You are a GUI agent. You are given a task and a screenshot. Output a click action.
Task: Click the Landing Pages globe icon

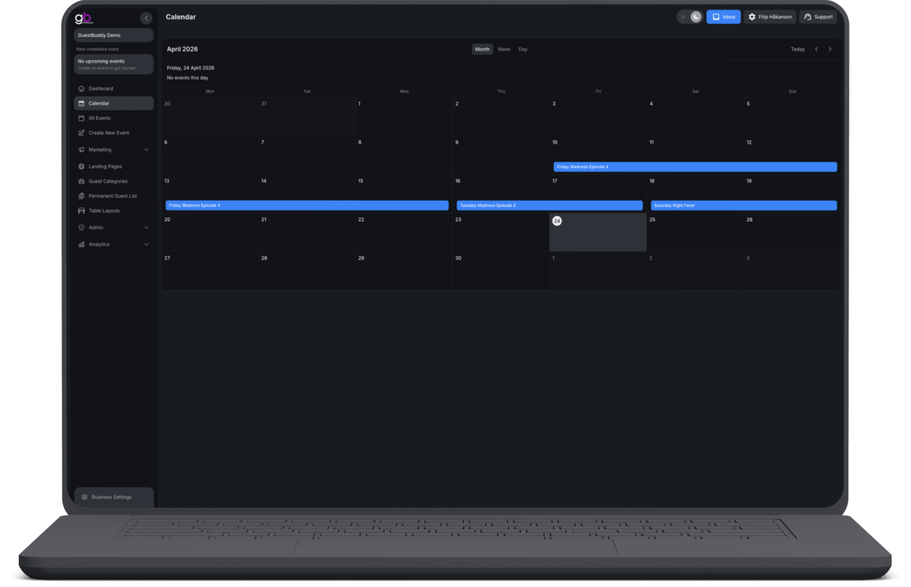coord(81,167)
